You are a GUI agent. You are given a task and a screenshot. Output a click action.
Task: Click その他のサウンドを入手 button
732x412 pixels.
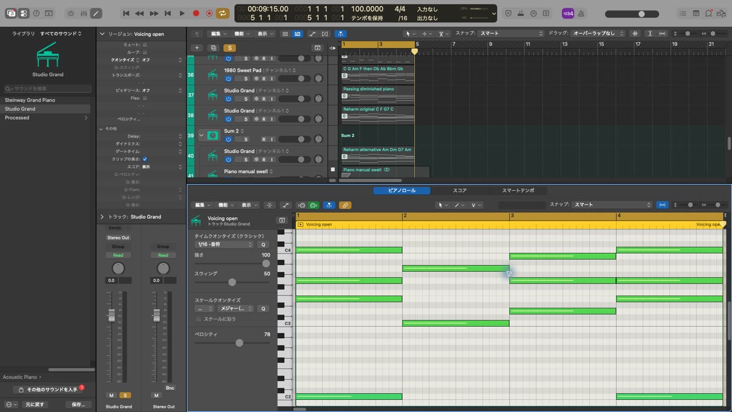click(48, 389)
